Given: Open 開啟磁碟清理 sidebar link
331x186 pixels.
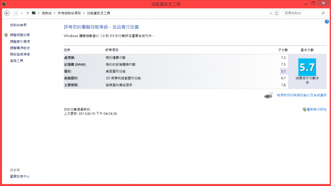Looking at the screenshot, I should coord(20,54).
